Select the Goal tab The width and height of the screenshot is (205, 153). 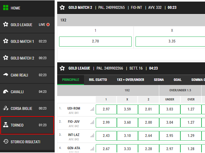[178, 80]
